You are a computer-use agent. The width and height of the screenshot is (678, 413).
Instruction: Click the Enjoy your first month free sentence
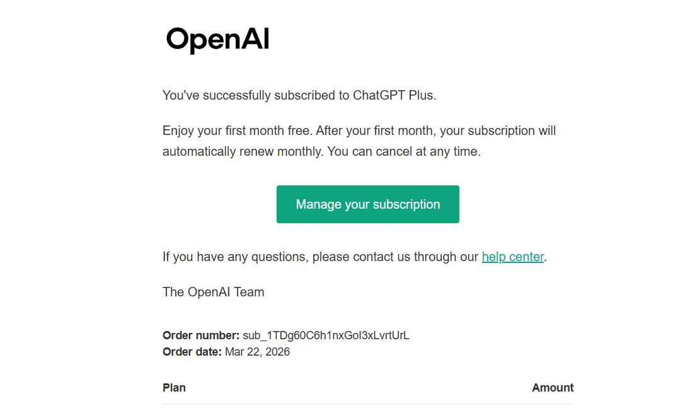pos(238,131)
